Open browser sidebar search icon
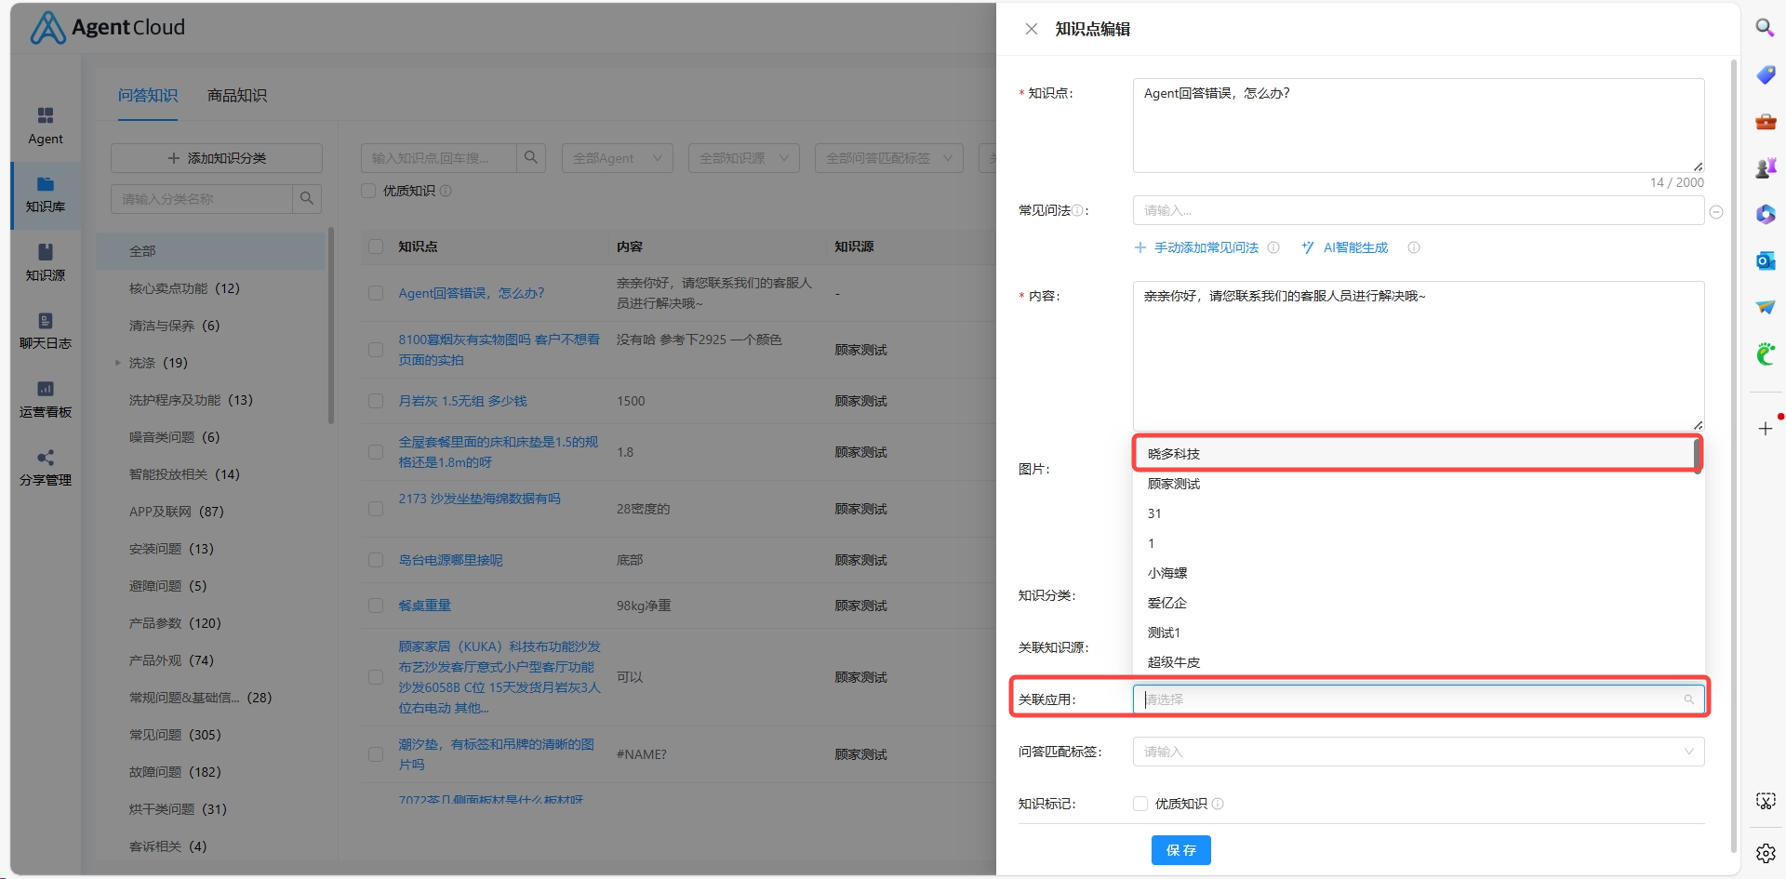Image resolution: width=1786 pixels, height=879 pixels. tap(1765, 28)
